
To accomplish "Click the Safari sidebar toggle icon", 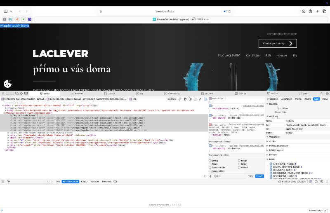I will [6, 11].
